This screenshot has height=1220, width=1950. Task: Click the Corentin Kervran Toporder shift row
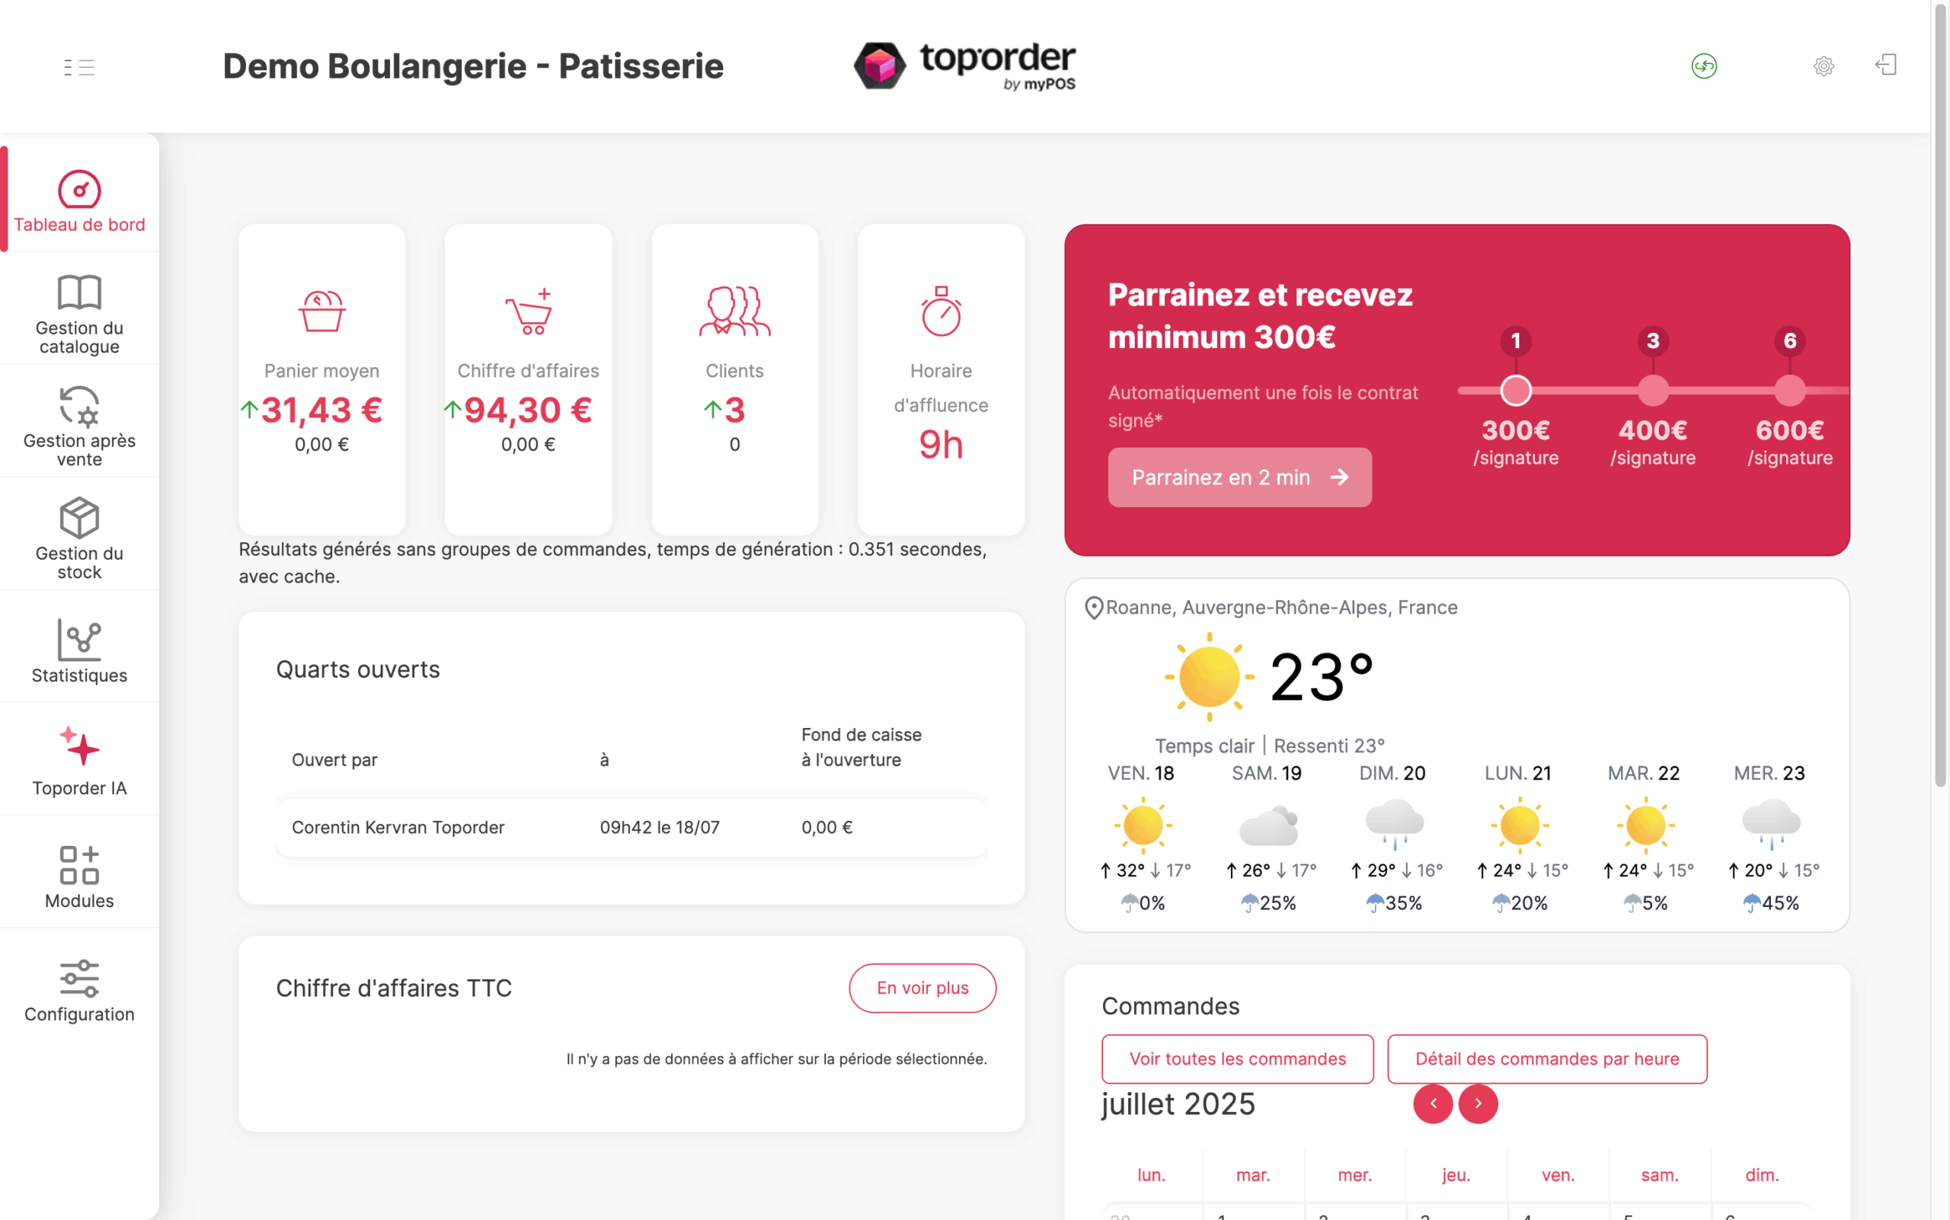point(631,827)
